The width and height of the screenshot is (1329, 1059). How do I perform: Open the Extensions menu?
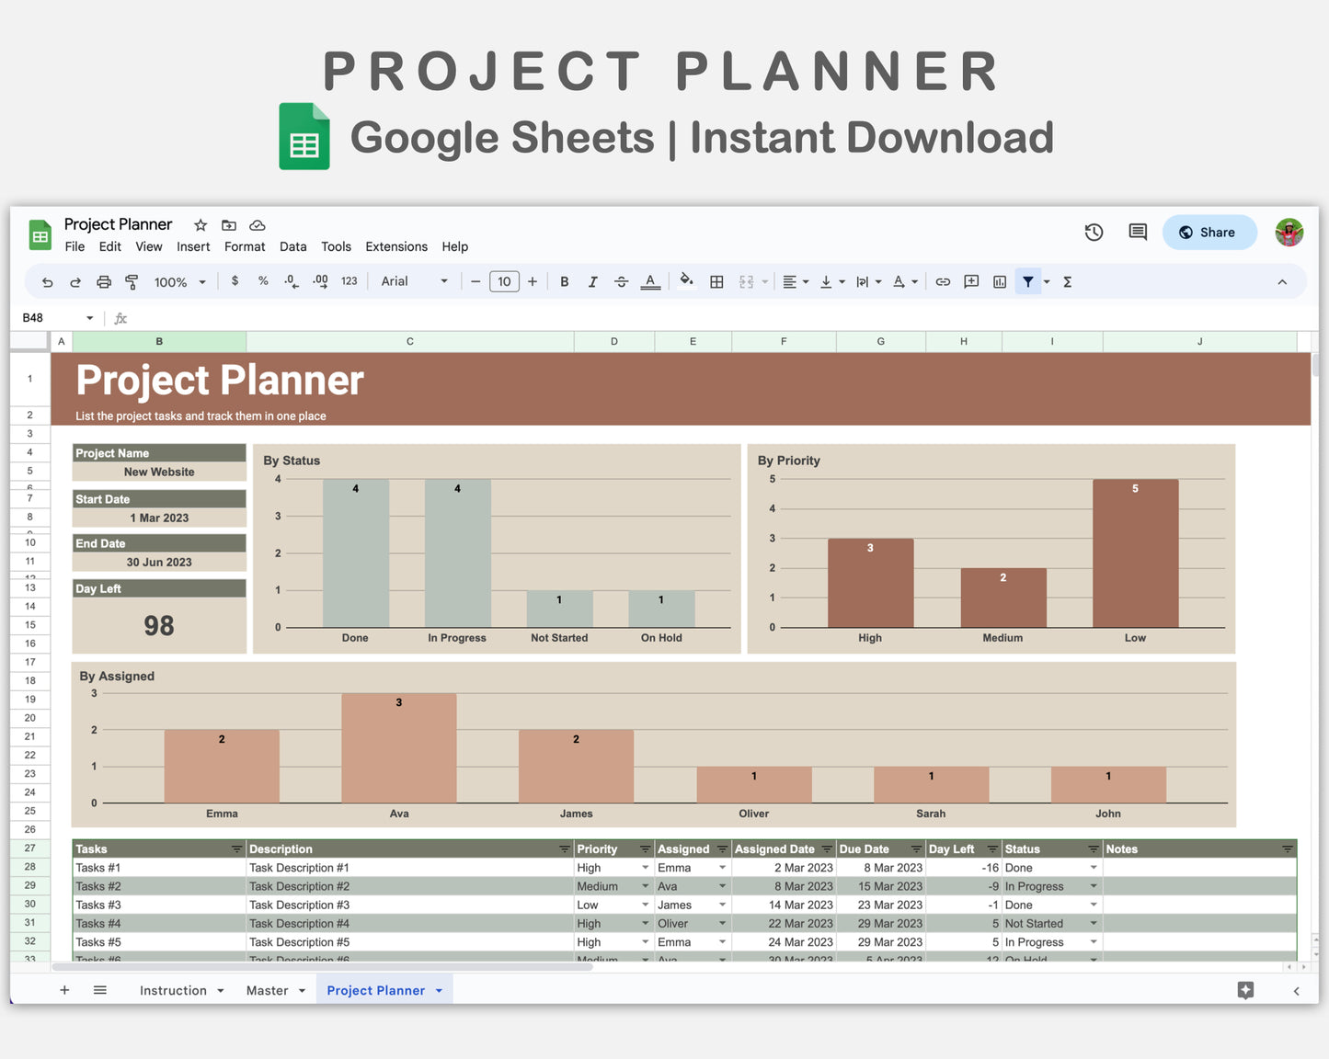point(395,246)
